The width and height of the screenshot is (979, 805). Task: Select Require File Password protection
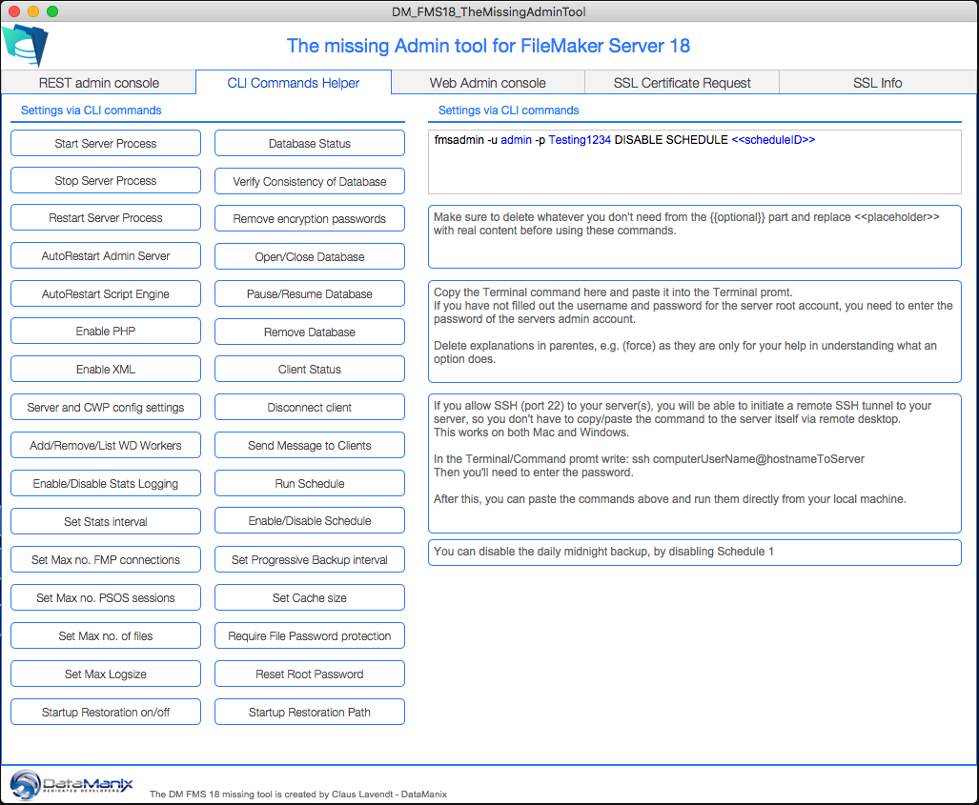[x=310, y=635]
